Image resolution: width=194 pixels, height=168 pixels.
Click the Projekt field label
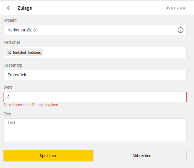[x=10, y=20]
